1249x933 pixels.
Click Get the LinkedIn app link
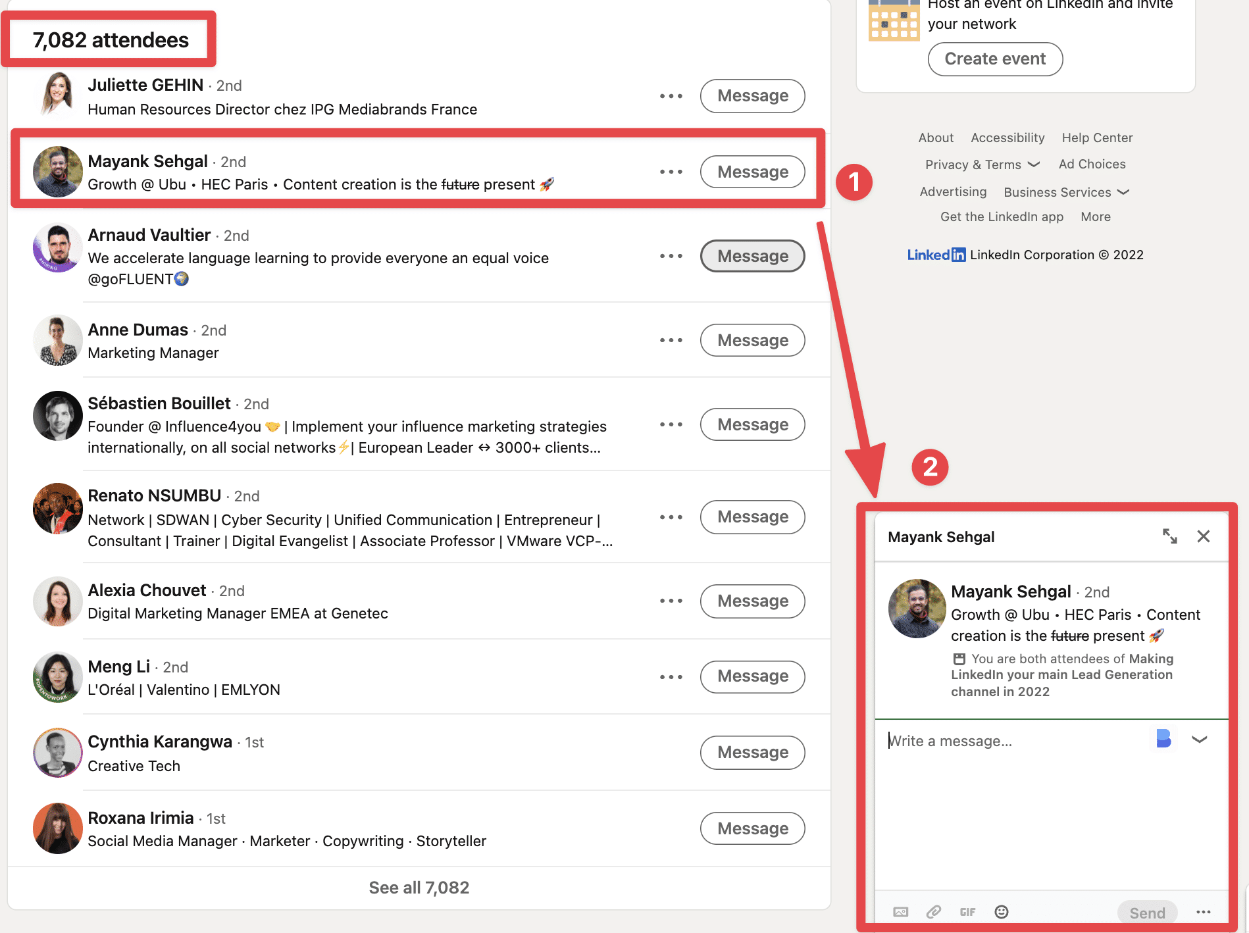coord(1002,216)
